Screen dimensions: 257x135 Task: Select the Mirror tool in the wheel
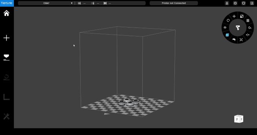point(248,35)
